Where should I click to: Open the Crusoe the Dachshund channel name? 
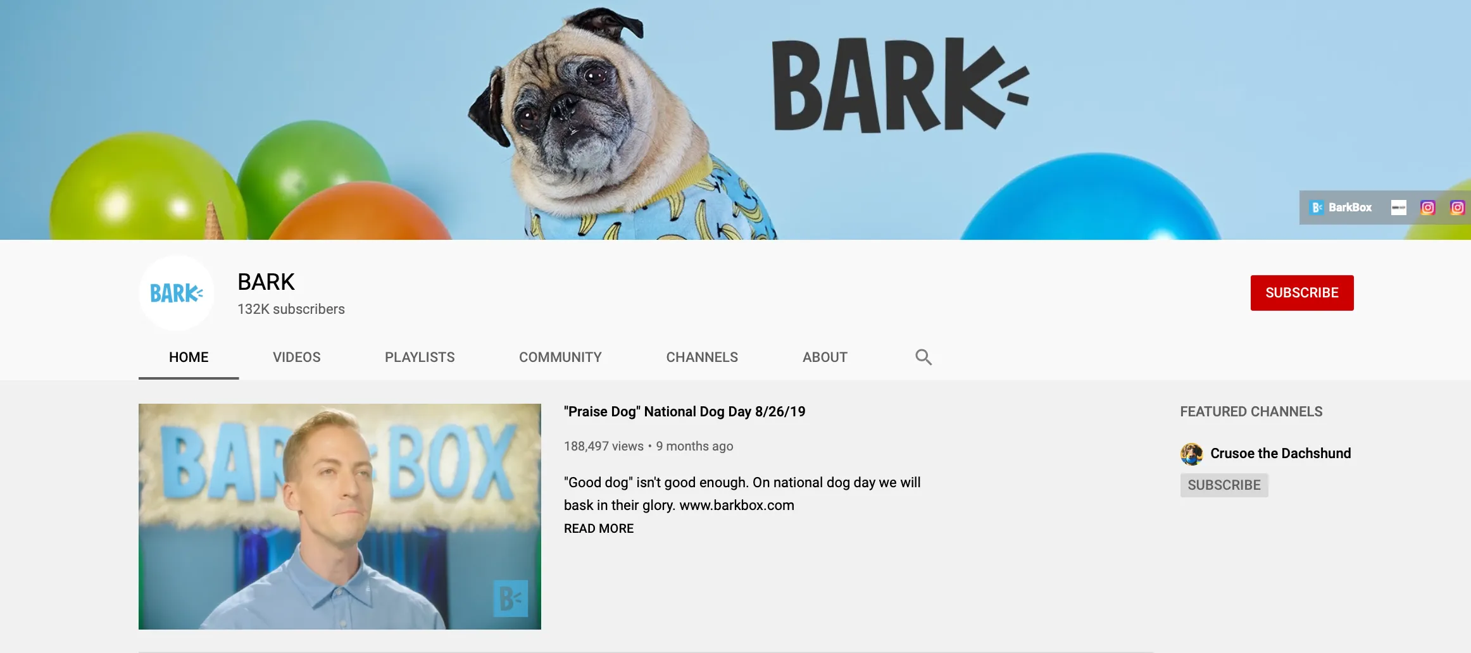[x=1280, y=454]
